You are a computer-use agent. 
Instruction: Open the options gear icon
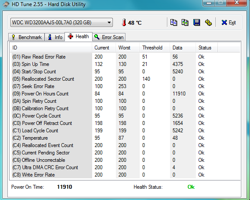(x=208, y=23)
